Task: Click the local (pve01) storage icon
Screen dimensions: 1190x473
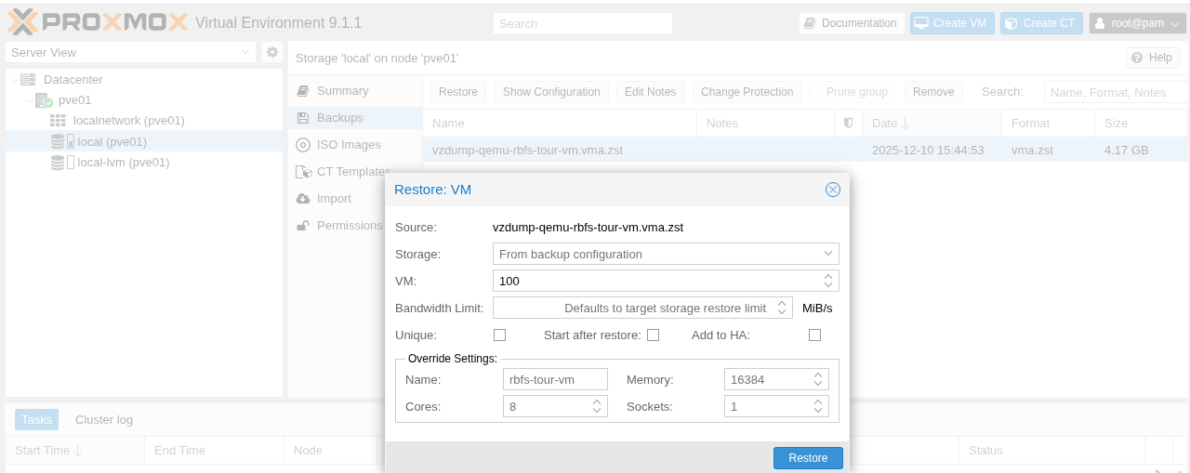Action: tap(62, 141)
